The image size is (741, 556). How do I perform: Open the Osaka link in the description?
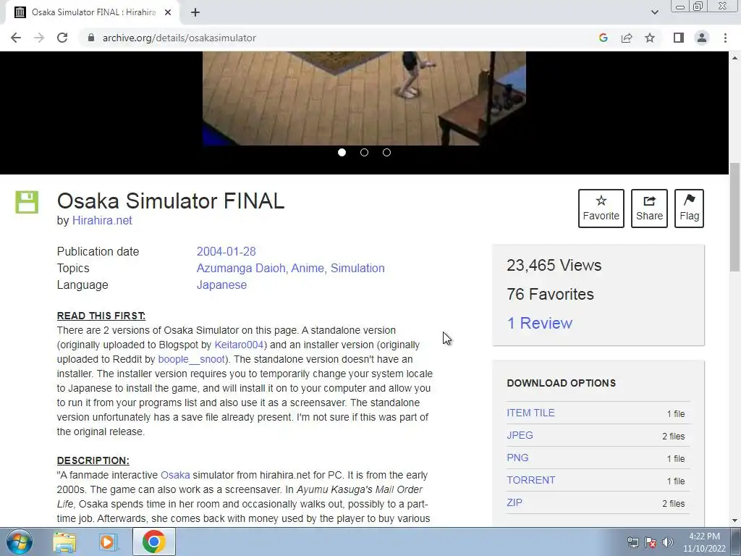coord(175,475)
